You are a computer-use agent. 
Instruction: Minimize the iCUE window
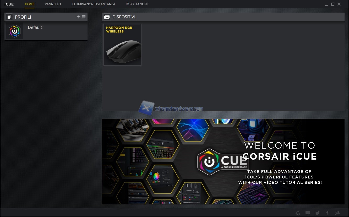(x=326, y=4)
